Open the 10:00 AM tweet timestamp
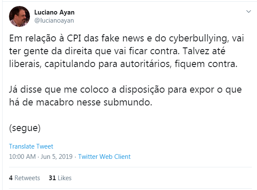Image resolution: width=257 pixels, height=190 pixels. (x=22, y=157)
